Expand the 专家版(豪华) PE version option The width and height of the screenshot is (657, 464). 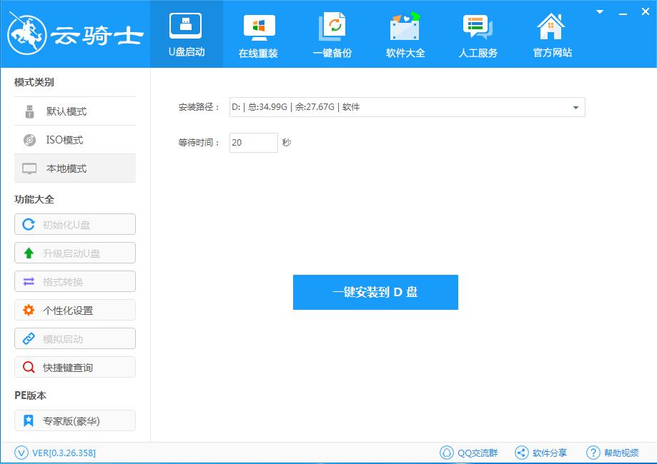point(74,420)
